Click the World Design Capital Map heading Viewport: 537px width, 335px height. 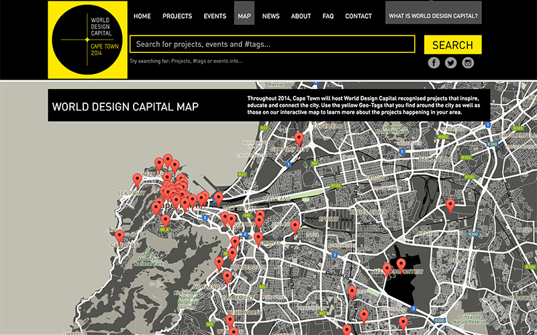(x=126, y=107)
